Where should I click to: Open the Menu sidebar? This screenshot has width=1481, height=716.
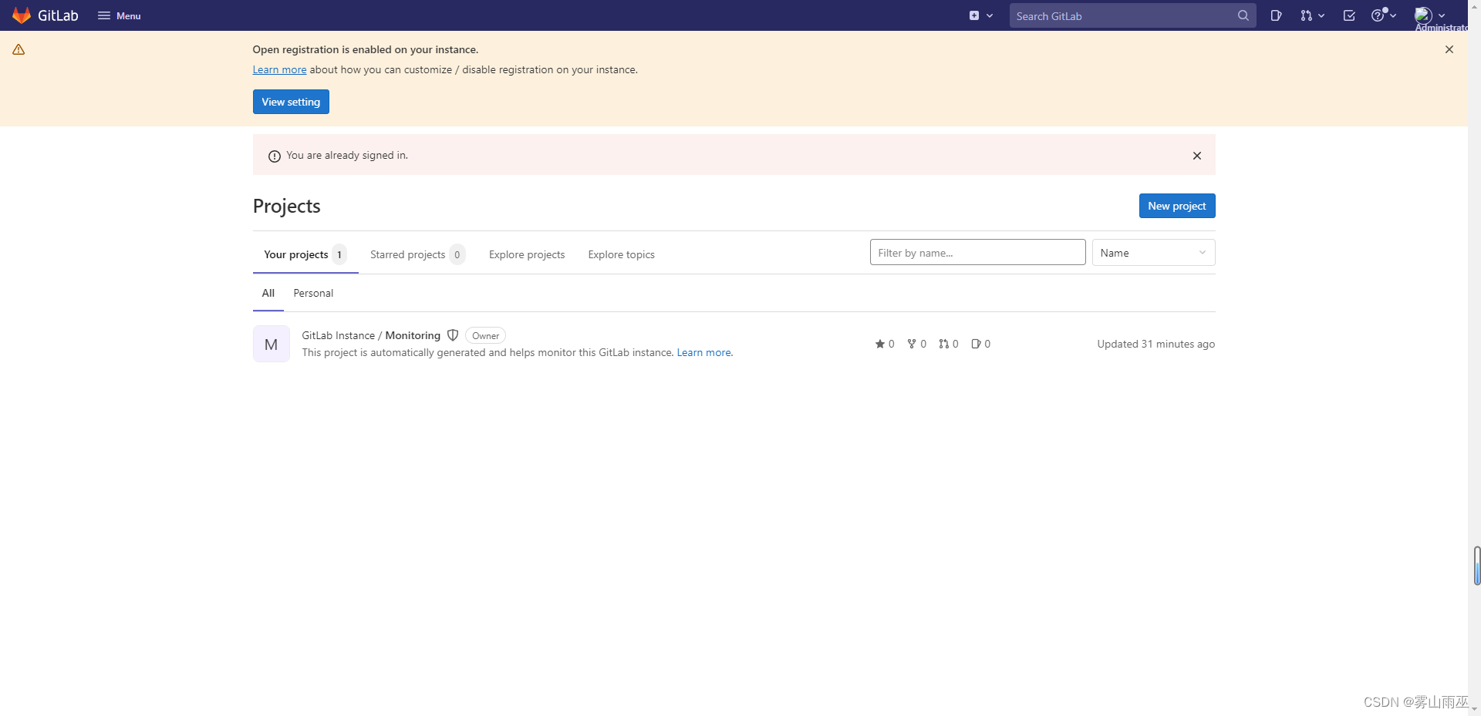pos(119,15)
